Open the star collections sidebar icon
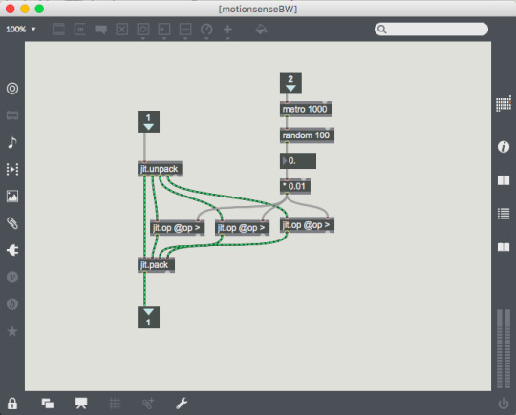516x415 pixels. (x=12, y=331)
